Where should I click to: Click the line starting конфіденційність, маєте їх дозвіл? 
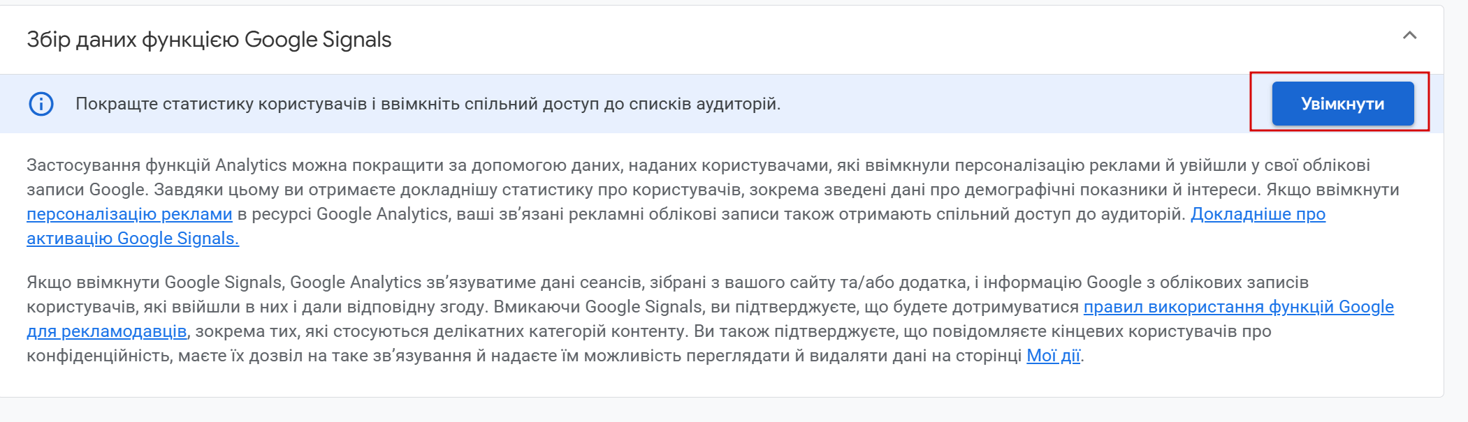(489, 356)
